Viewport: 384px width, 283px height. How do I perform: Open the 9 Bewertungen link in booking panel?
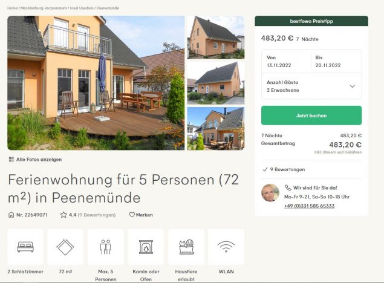pos(287,169)
